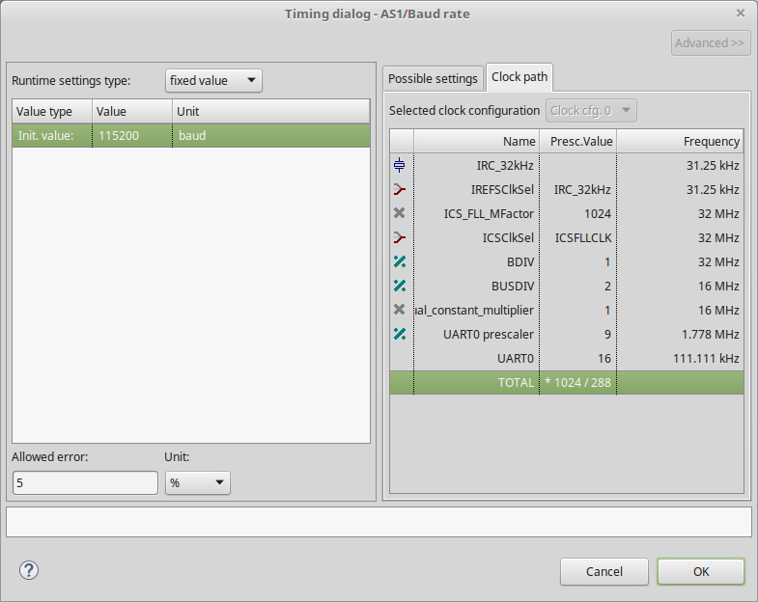Click the empty status message box
758x602 pixels.
click(x=379, y=522)
